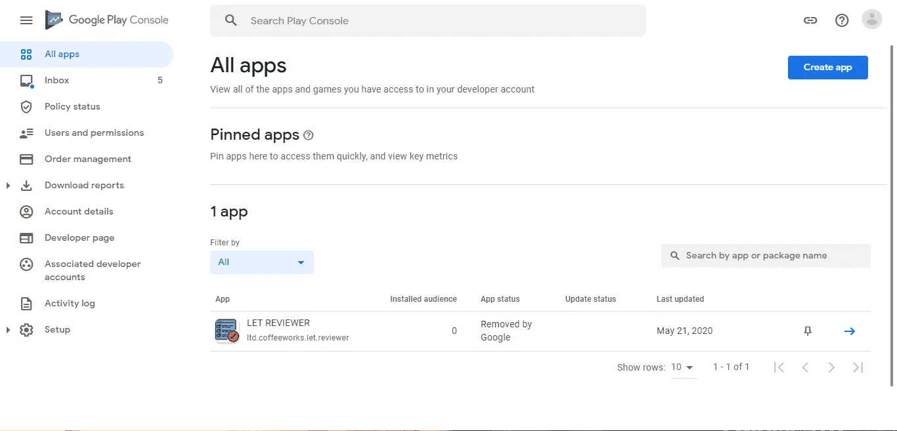Click the Pinned apps help icon

pos(309,135)
